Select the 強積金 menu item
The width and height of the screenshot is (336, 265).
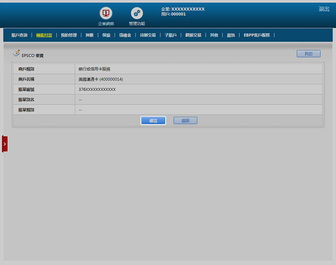(x=125, y=35)
